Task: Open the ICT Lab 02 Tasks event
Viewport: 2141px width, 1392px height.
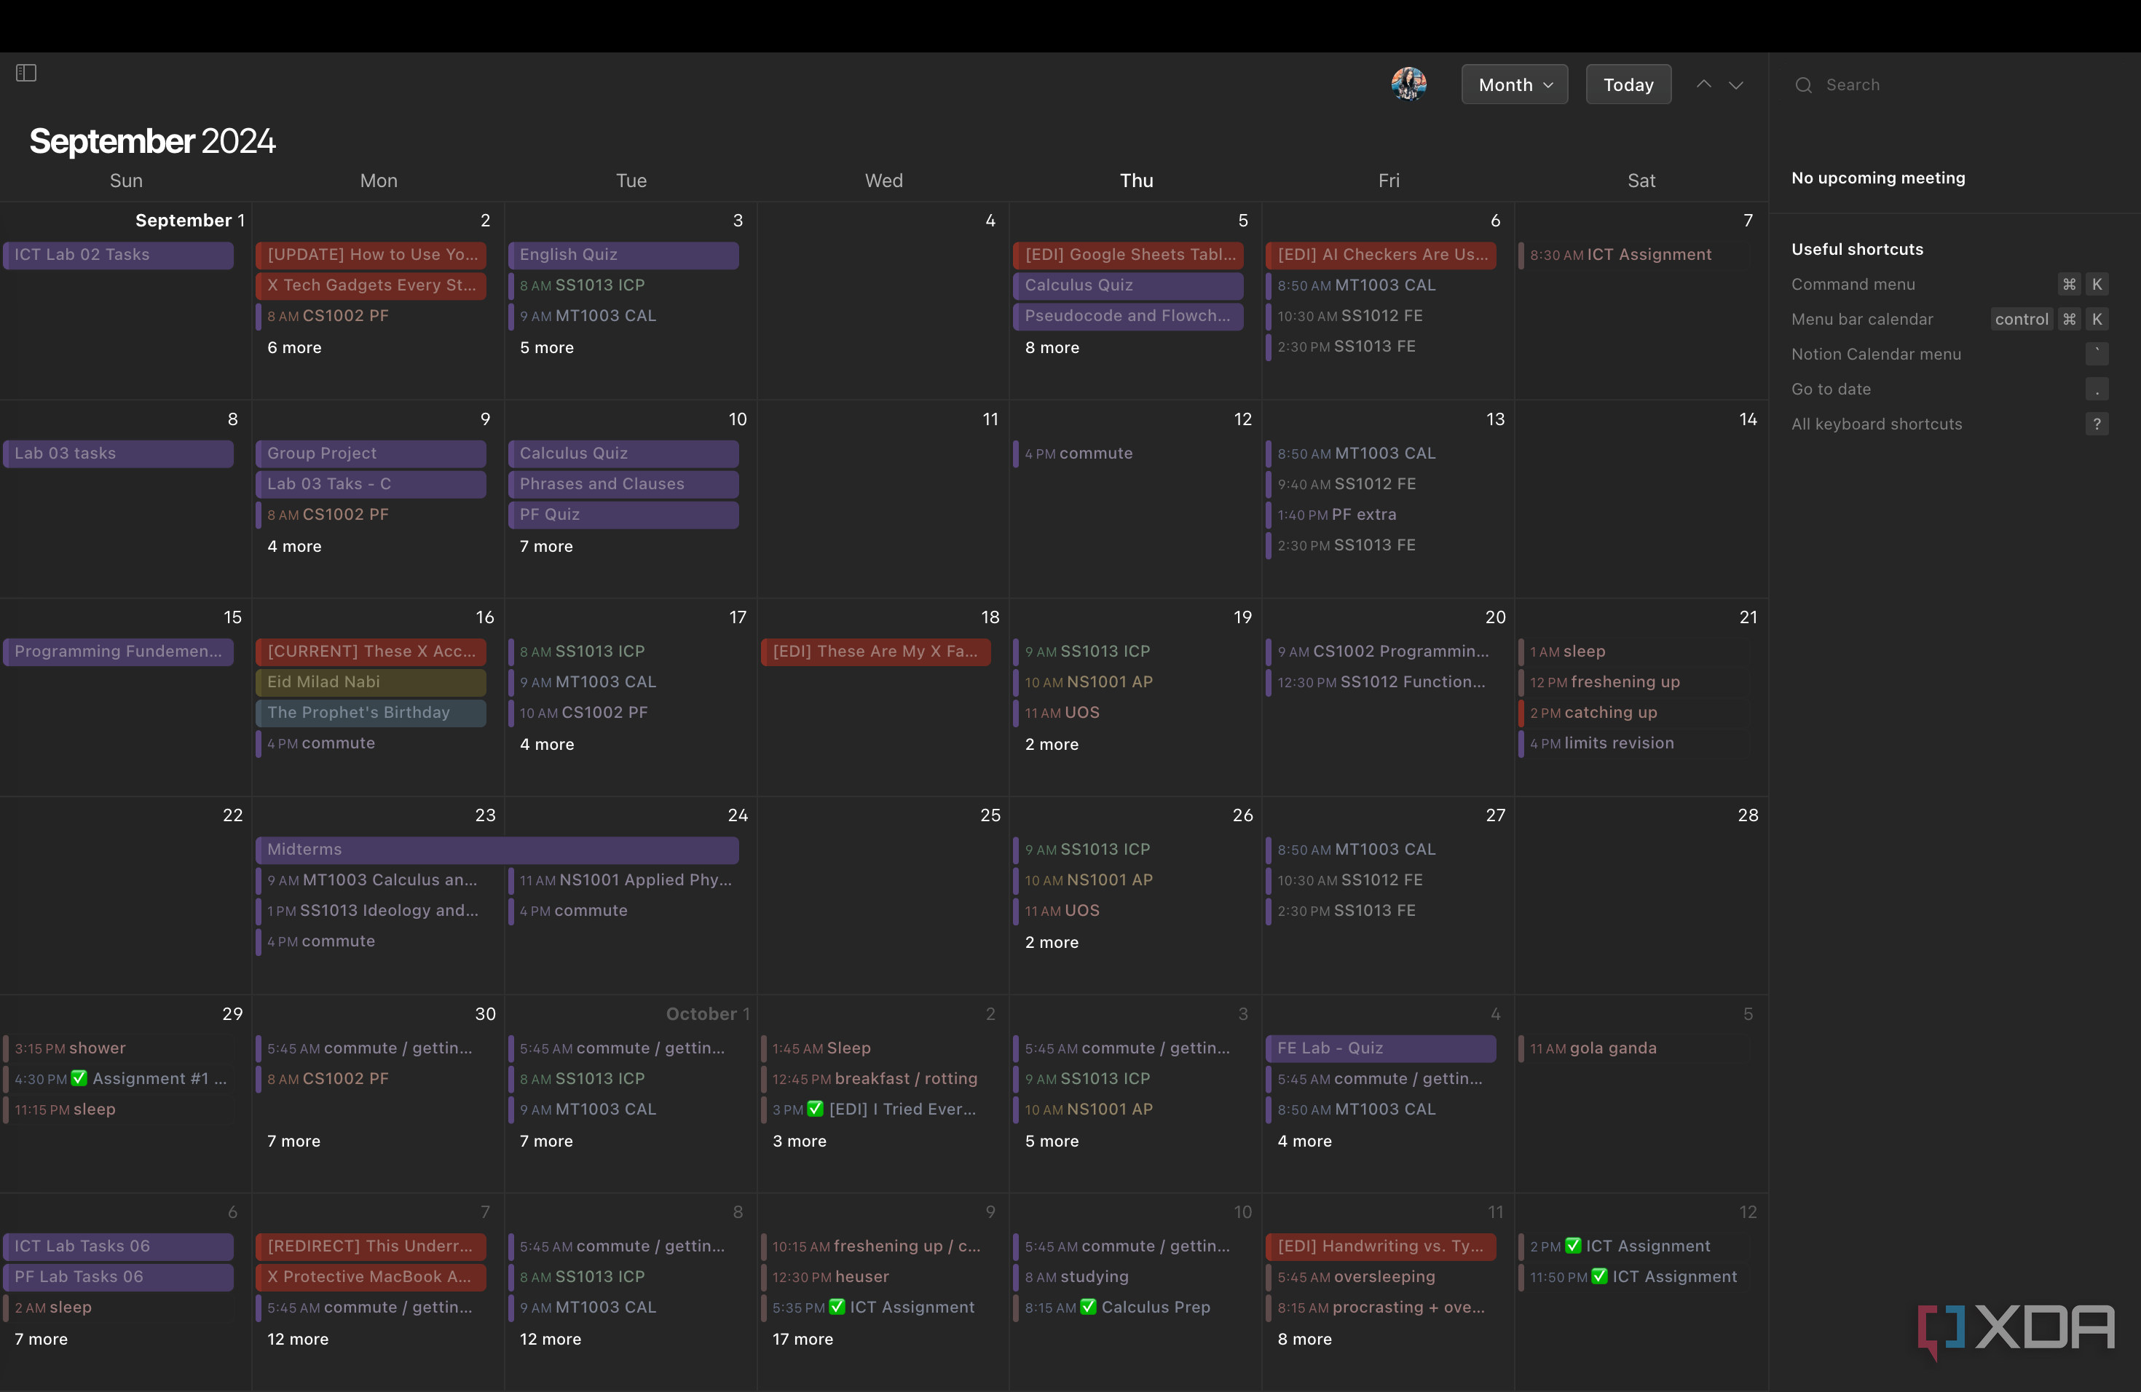Action: click(x=118, y=255)
